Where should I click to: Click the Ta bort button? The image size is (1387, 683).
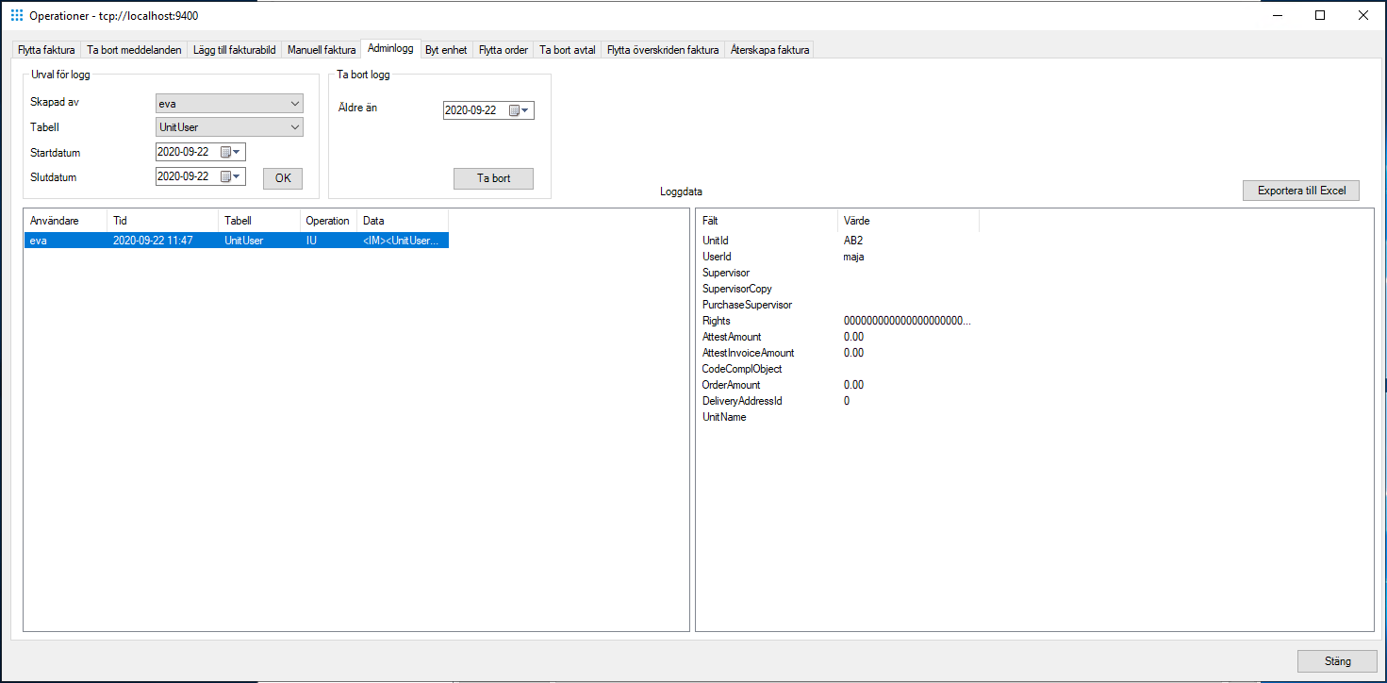point(493,178)
